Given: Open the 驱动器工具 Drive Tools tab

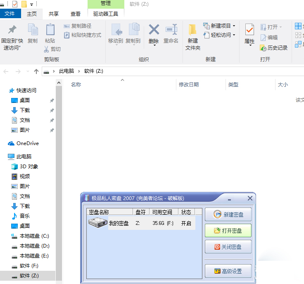Looking at the screenshot, I should click(106, 14).
